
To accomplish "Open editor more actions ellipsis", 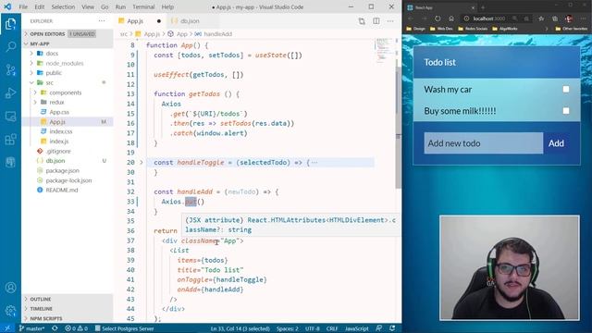I will tap(390, 21).
